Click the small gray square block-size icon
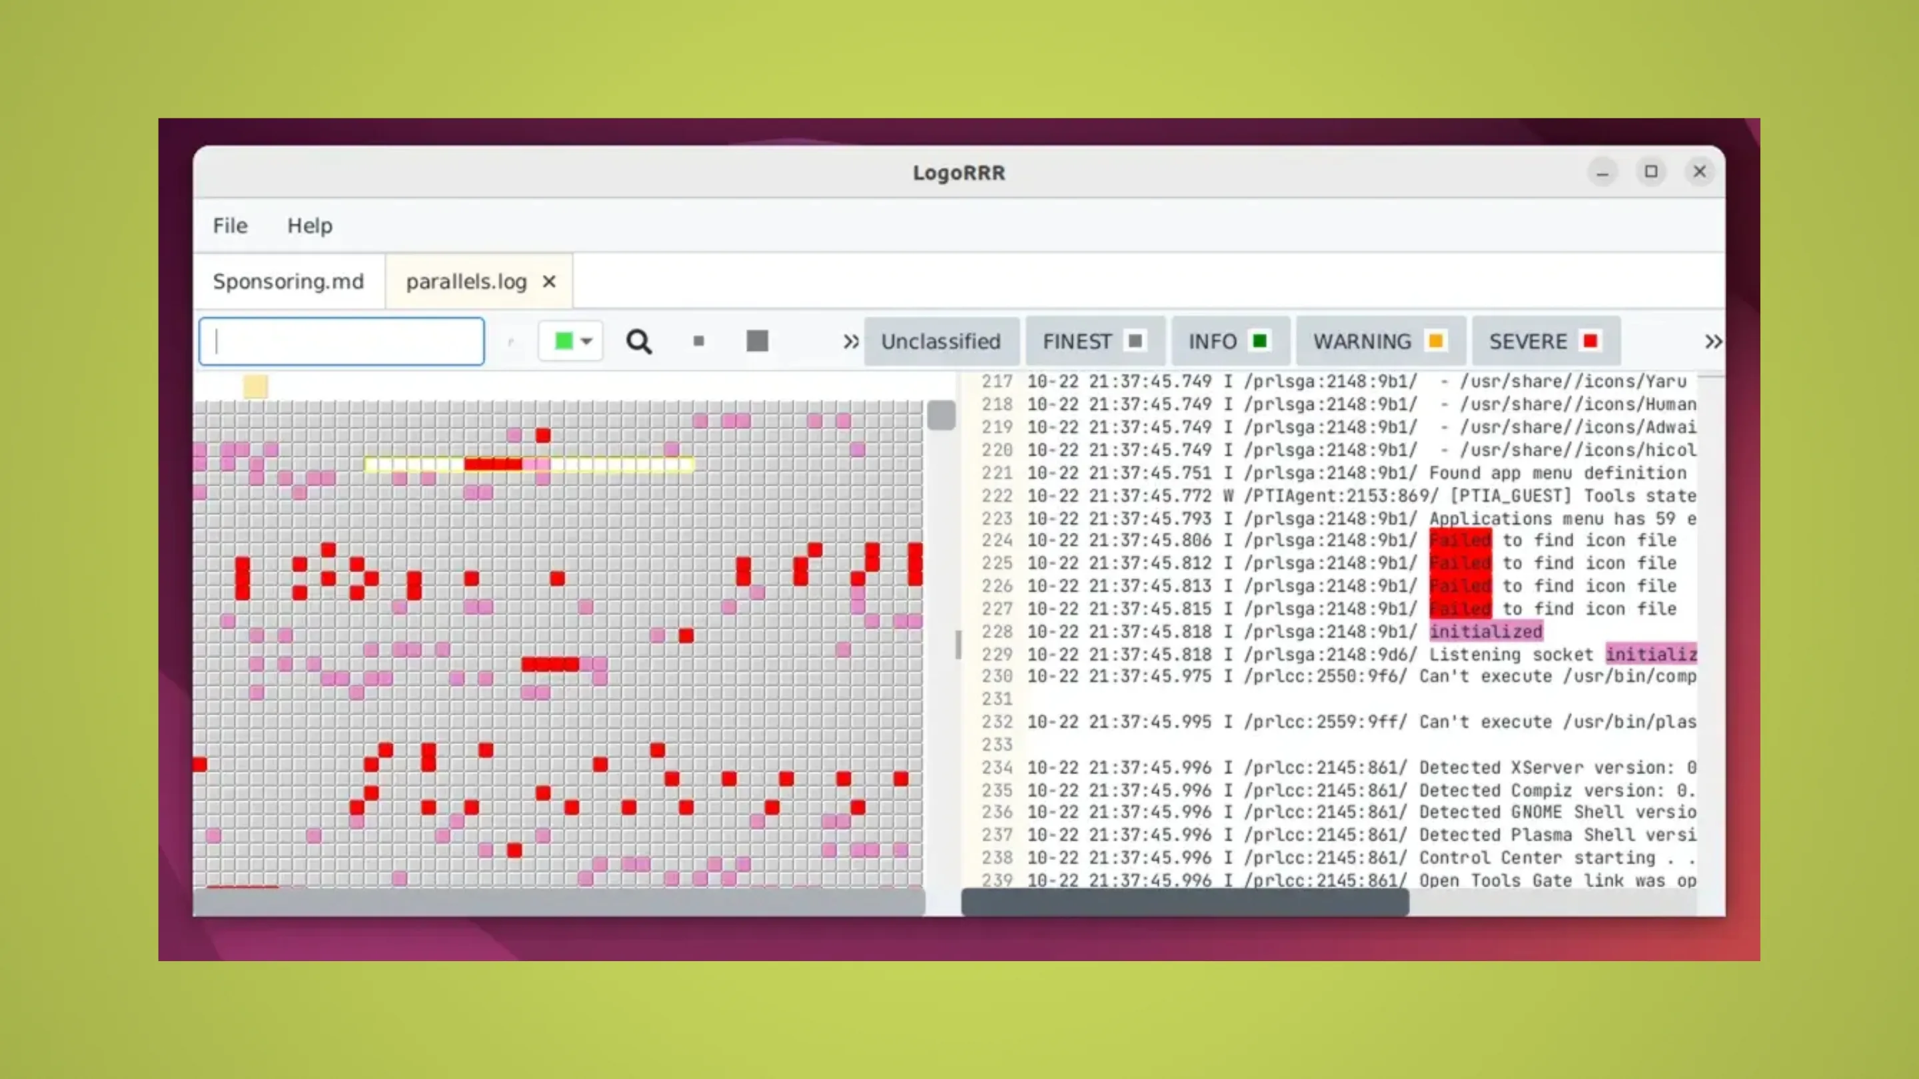Image resolution: width=1919 pixels, height=1079 pixels. pos(698,341)
